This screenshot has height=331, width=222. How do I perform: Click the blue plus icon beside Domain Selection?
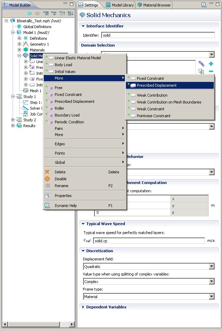(x=211, y=64)
